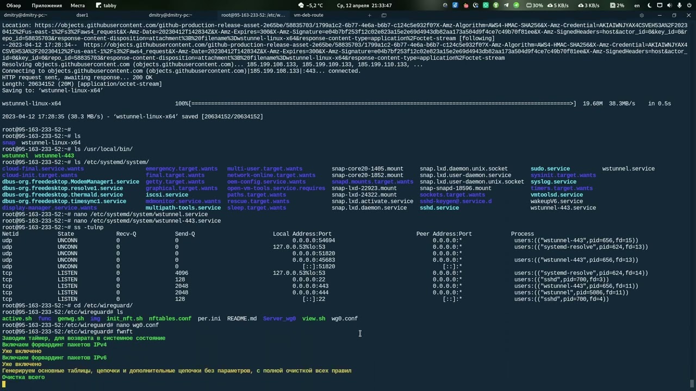
Task: Click the memory usage 30% indicator
Action: [x=535, y=5]
